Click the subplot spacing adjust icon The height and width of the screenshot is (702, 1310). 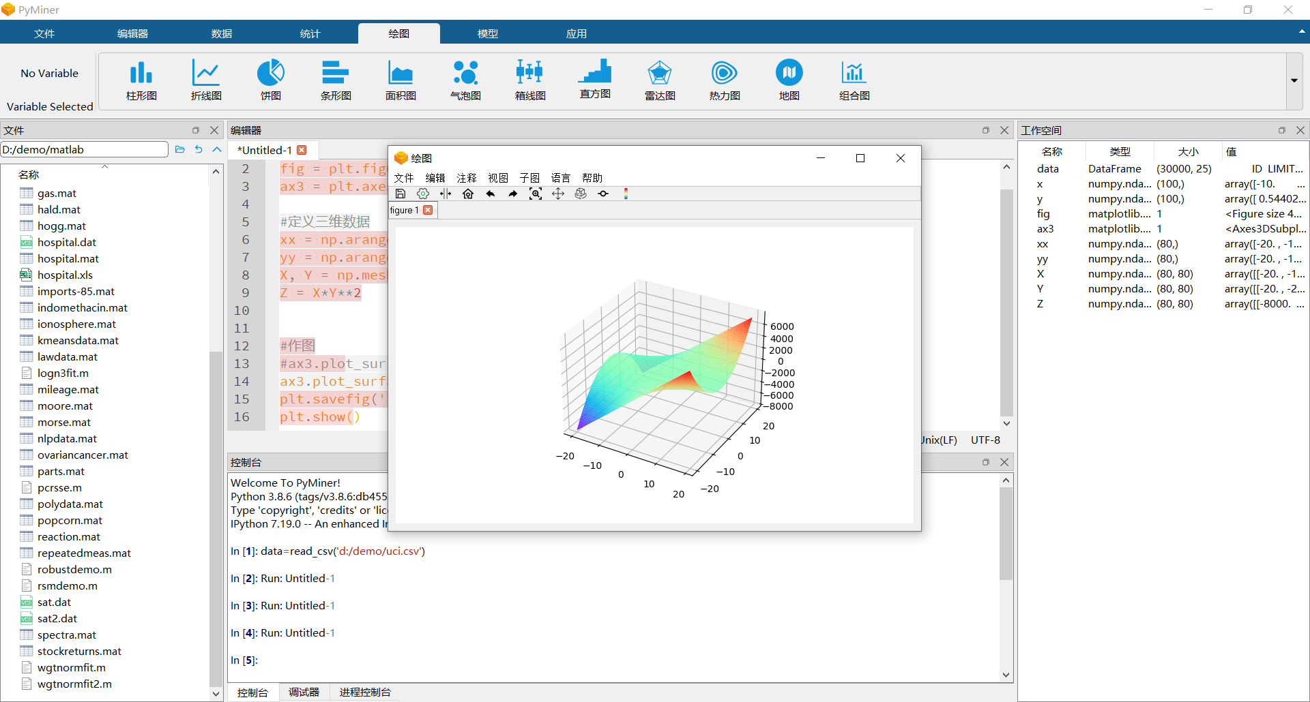tap(446, 194)
